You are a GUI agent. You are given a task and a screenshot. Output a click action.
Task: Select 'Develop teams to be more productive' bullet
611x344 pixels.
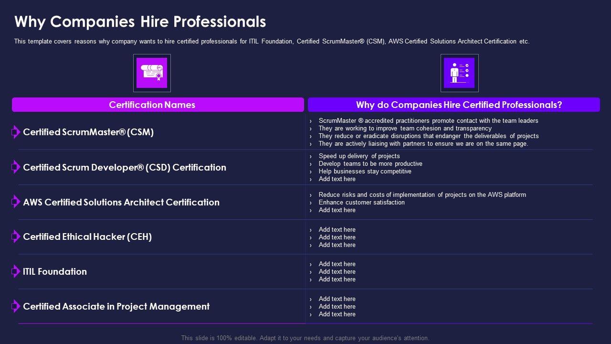click(370, 164)
